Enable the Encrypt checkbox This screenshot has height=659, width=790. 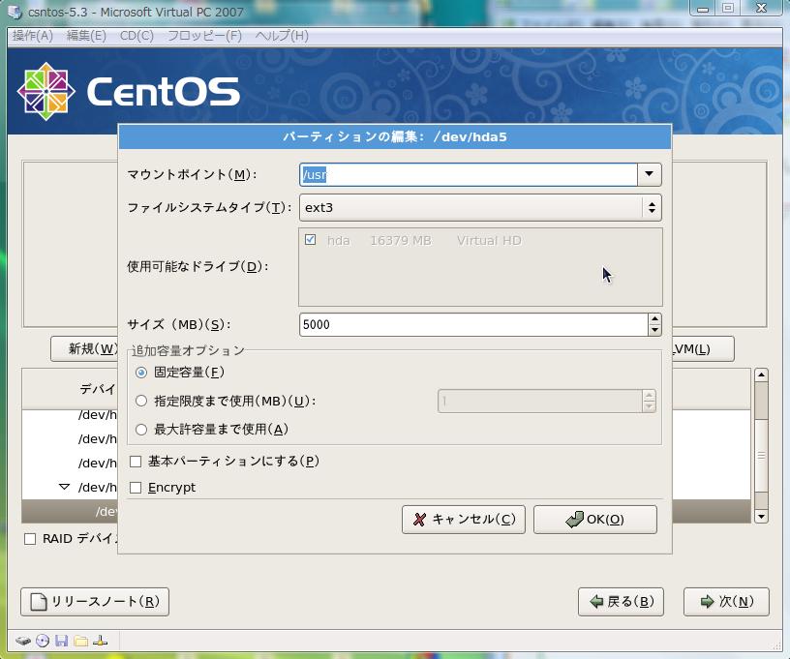tap(136, 488)
